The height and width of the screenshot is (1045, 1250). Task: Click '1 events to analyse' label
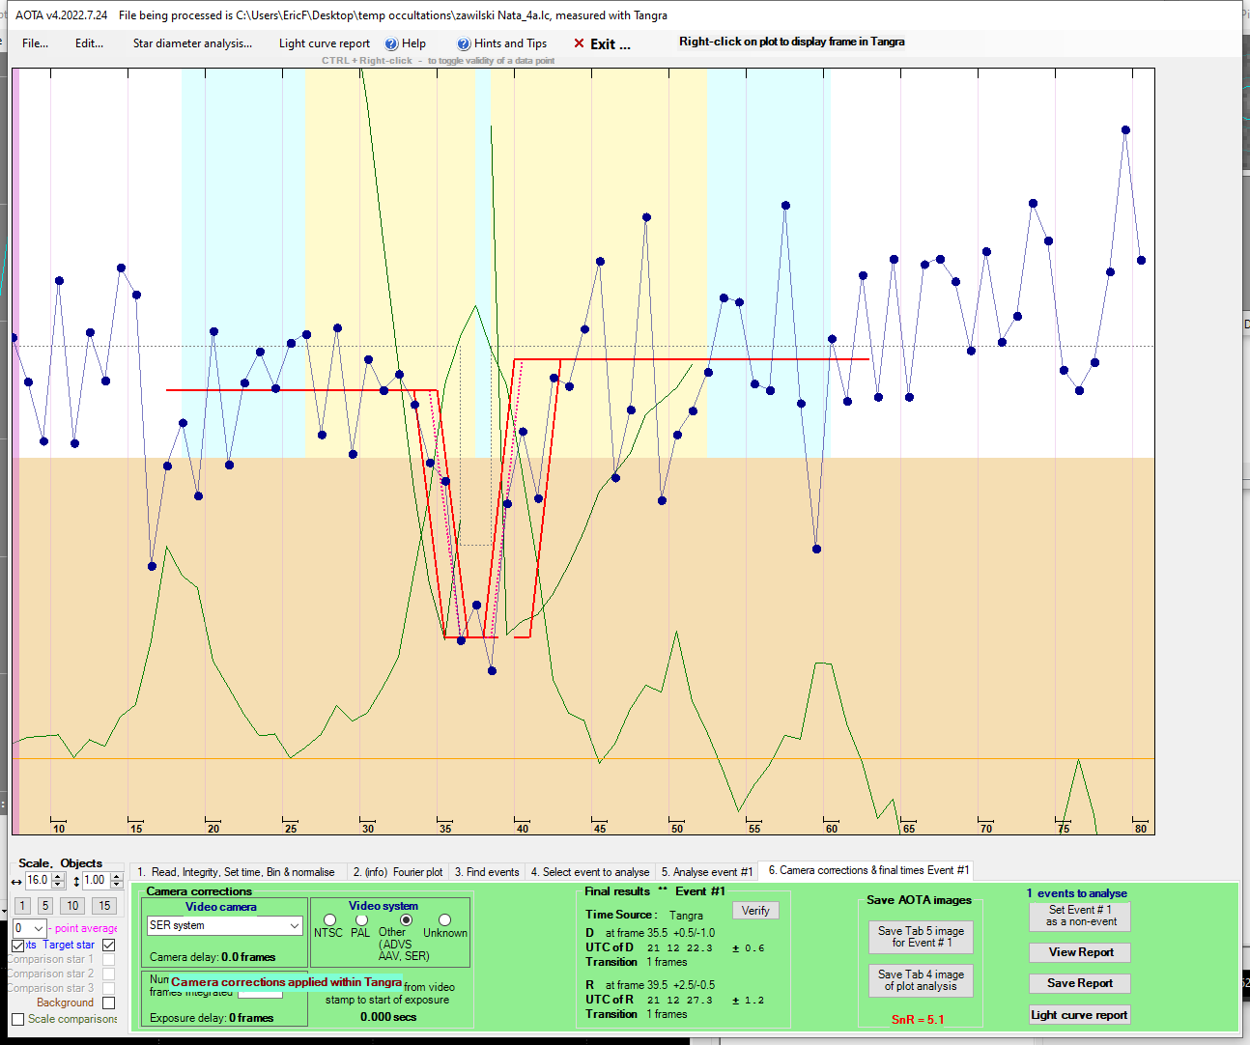[1077, 893]
